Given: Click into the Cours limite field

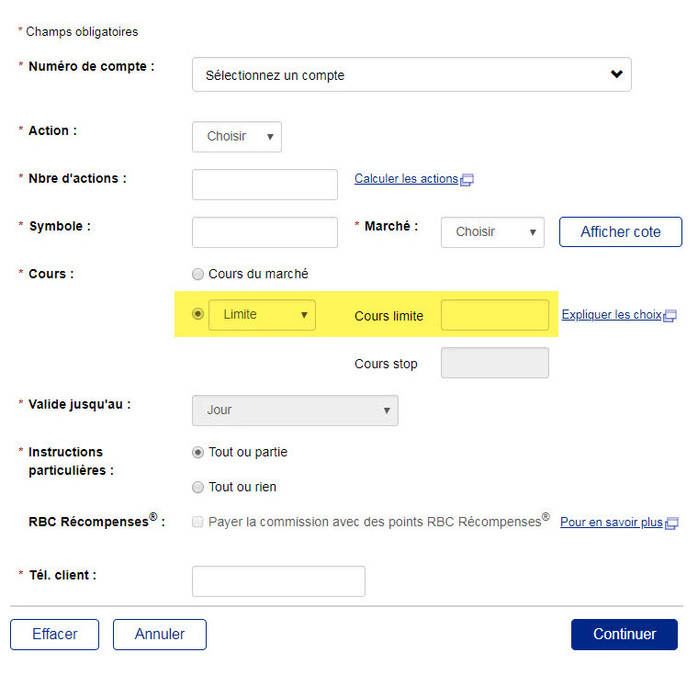Looking at the screenshot, I should coord(494,315).
